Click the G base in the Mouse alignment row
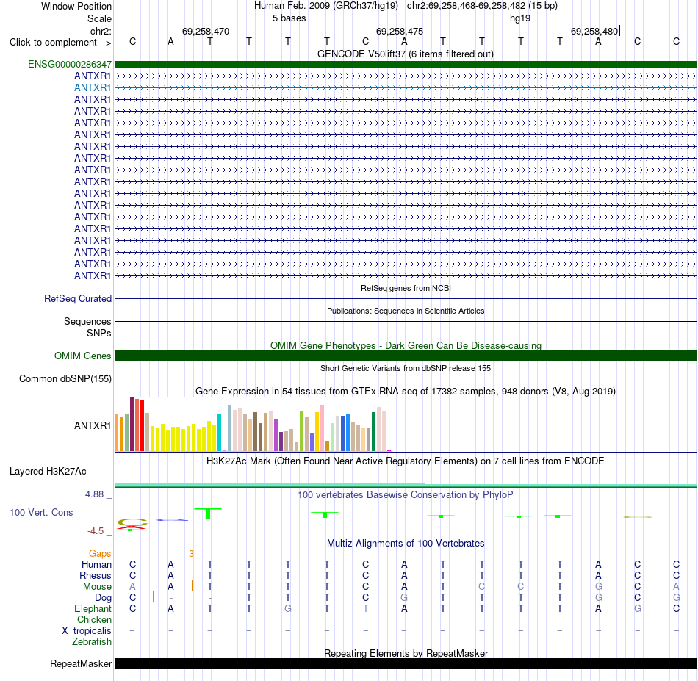Viewport: 698px width, 681px height. [598, 587]
